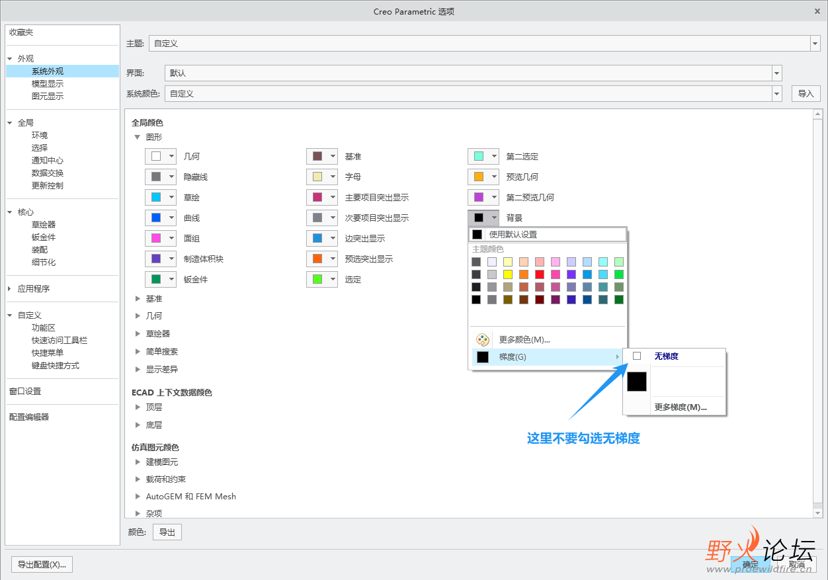Select 窗口设置 in the sidebar
This screenshot has height=580, width=828.
[25, 392]
